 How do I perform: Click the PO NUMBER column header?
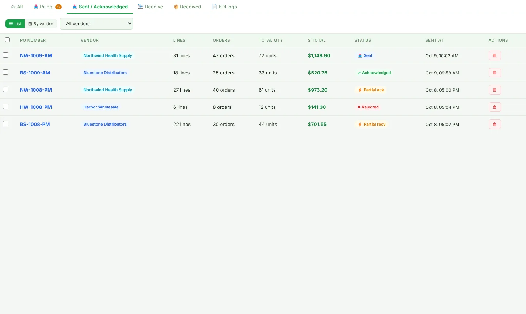pyautogui.click(x=33, y=40)
